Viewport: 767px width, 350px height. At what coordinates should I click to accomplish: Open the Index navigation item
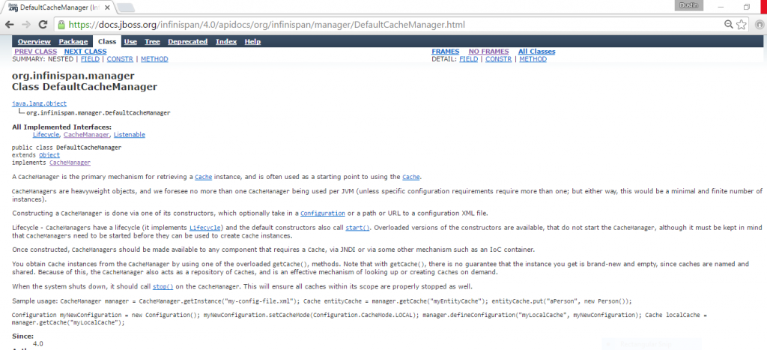[226, 42]
